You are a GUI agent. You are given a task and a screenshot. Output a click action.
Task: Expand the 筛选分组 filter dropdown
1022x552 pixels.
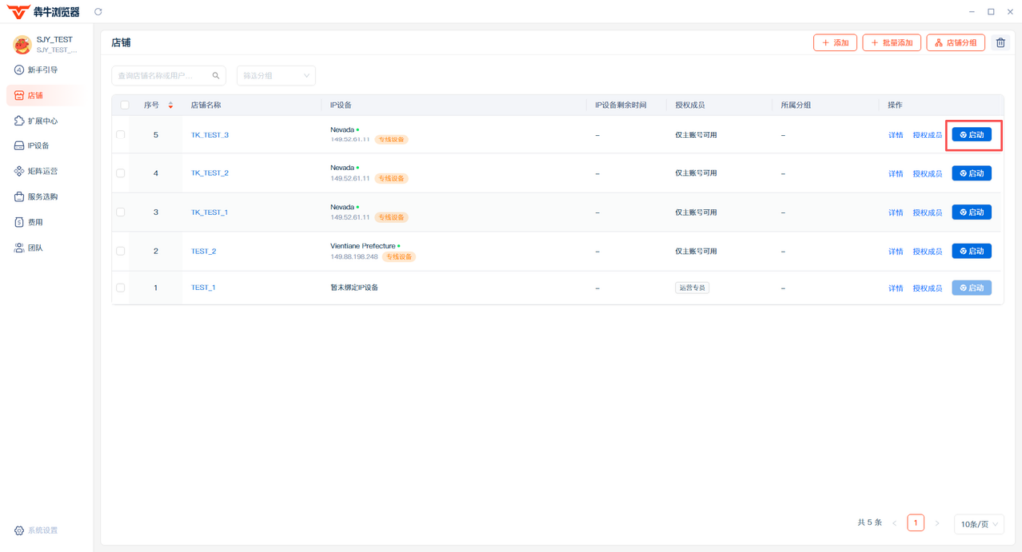pos(275,76)
